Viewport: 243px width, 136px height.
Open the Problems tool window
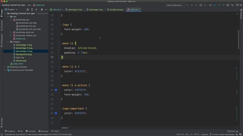pyautogui.click(x=10, y=131)
